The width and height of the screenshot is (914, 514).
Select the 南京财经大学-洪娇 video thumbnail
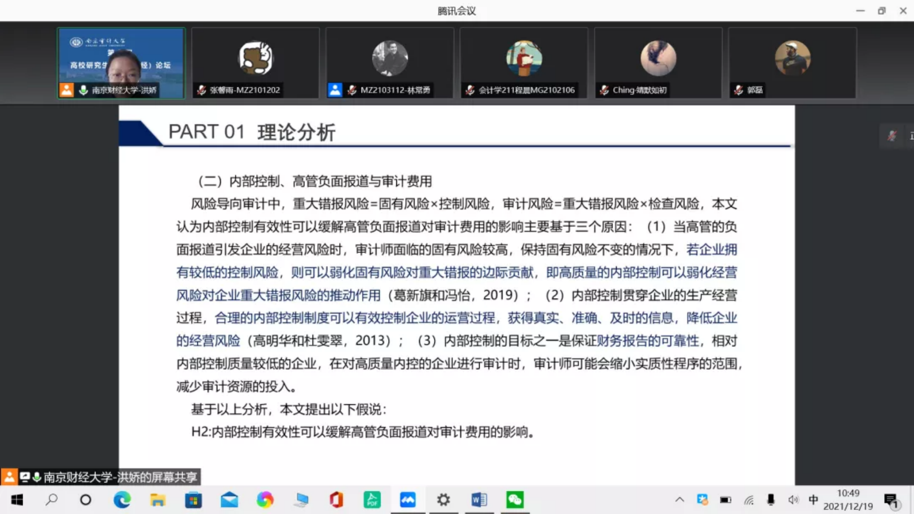(x=121, y=63)
